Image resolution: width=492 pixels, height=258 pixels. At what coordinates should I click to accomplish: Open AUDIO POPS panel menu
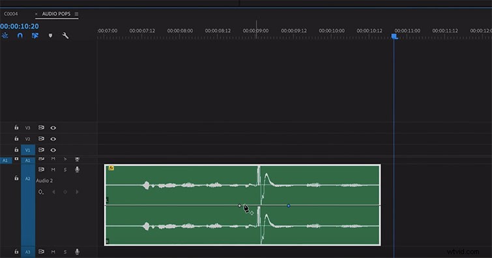[76, 14]
